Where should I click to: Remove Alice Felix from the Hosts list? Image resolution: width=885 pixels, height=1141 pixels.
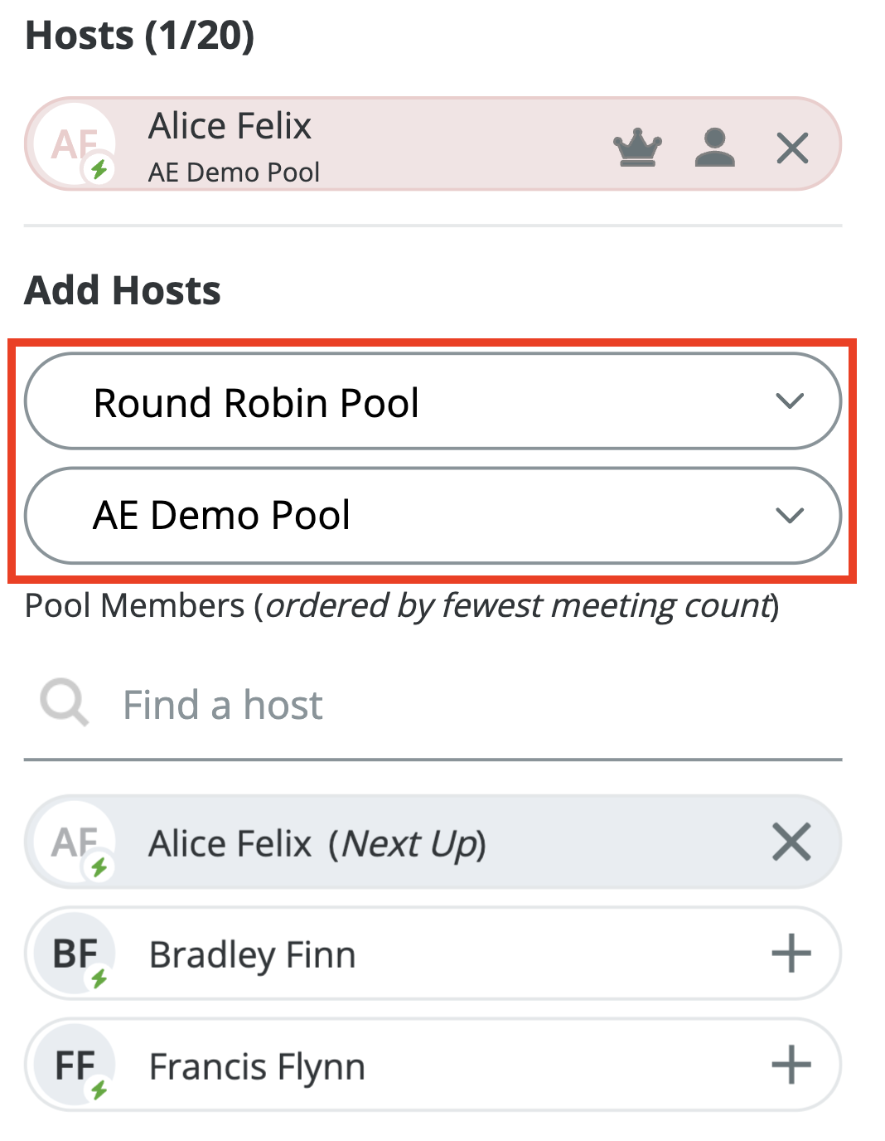point(792,148)
